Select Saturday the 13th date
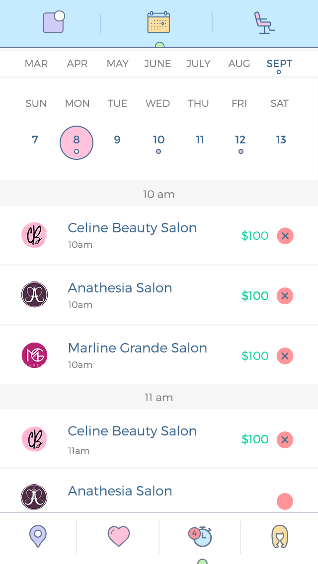 click(x=281, y=140)
